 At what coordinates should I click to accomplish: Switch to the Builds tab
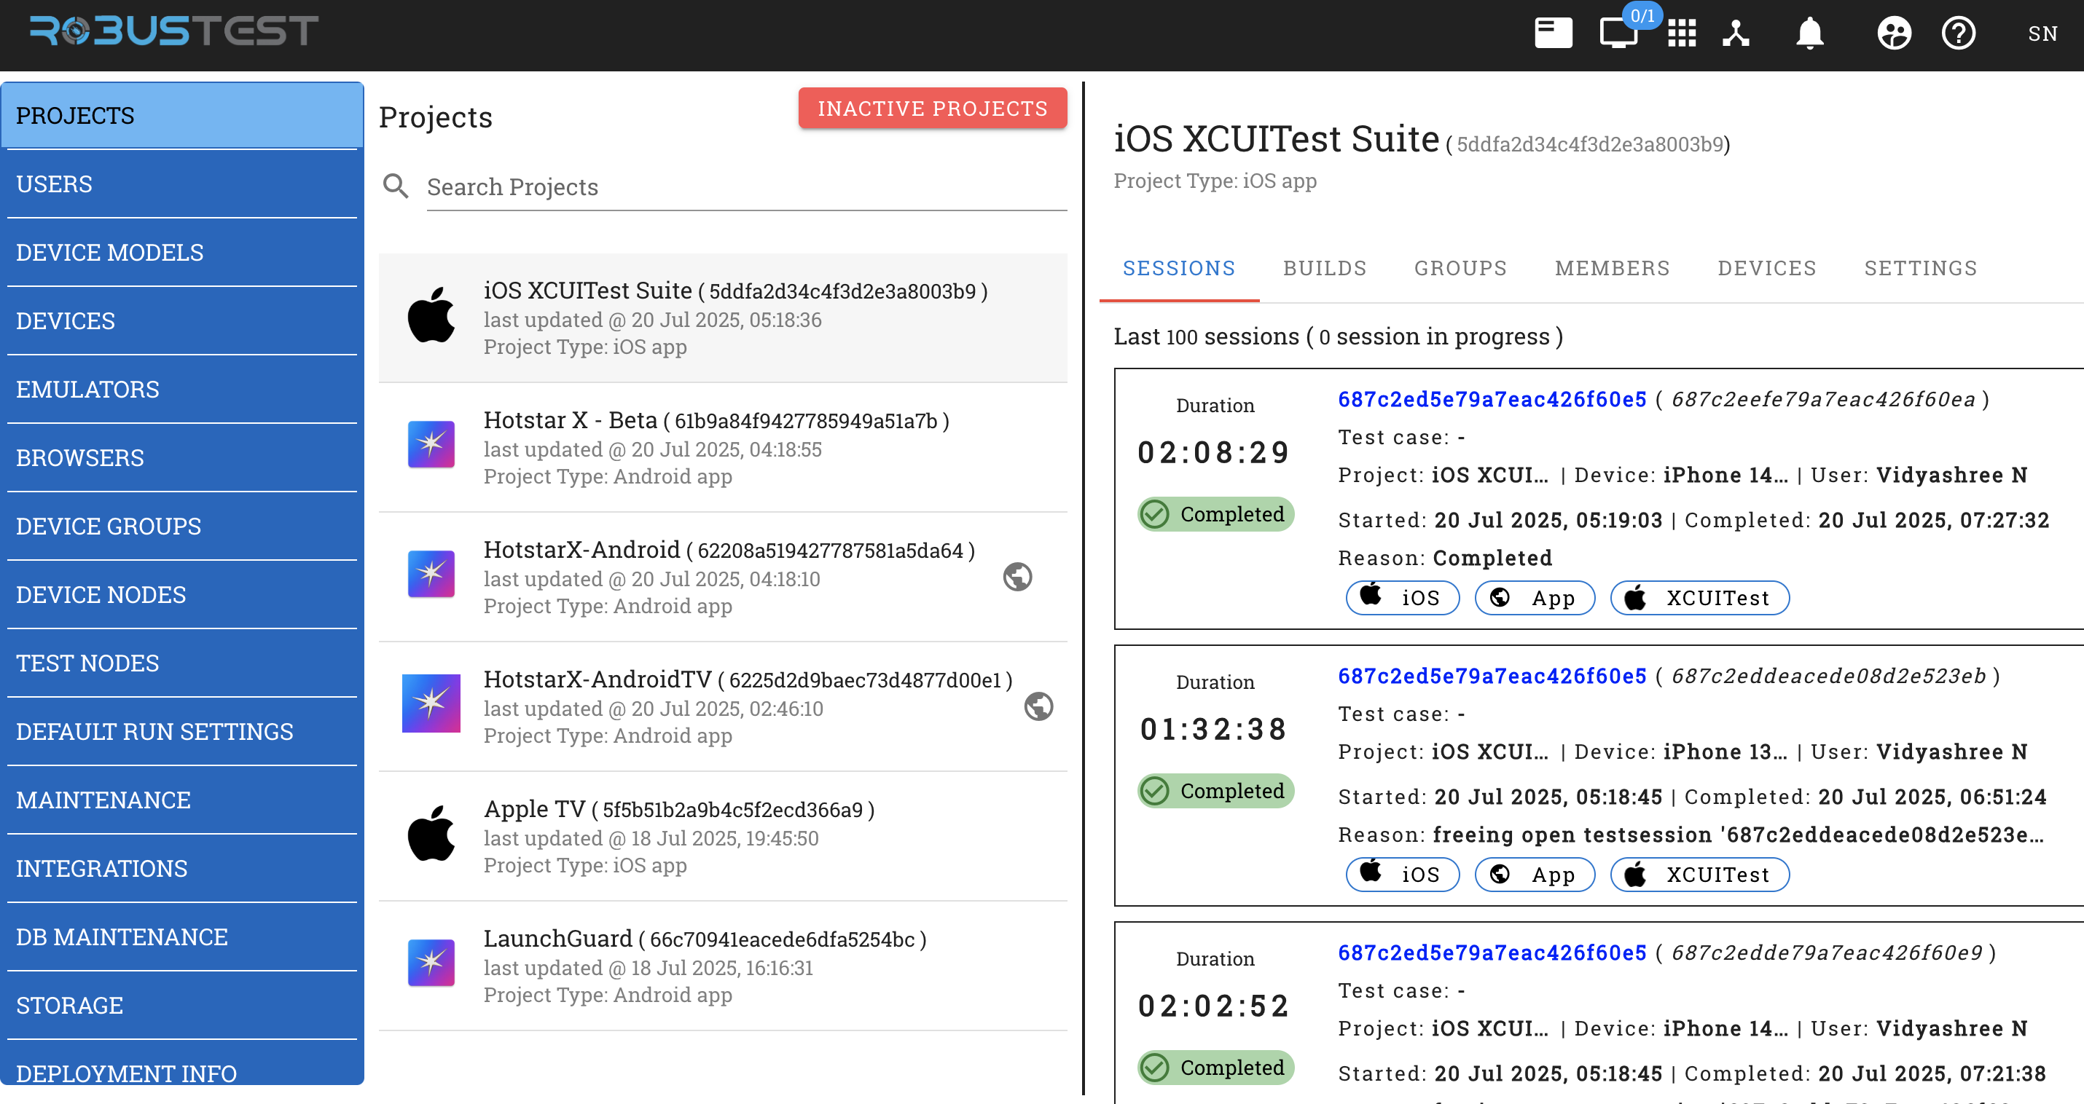click(1324, 269)
